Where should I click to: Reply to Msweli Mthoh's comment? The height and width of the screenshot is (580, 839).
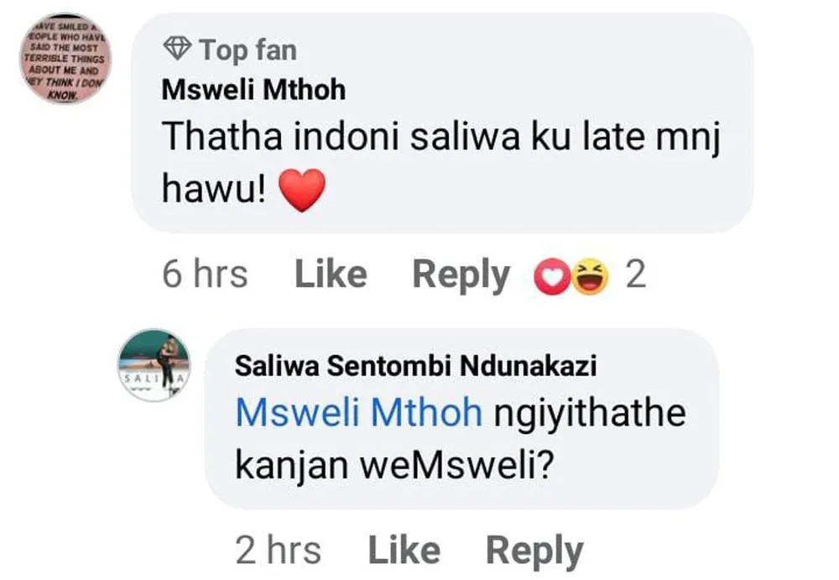(x=461, y=275)
